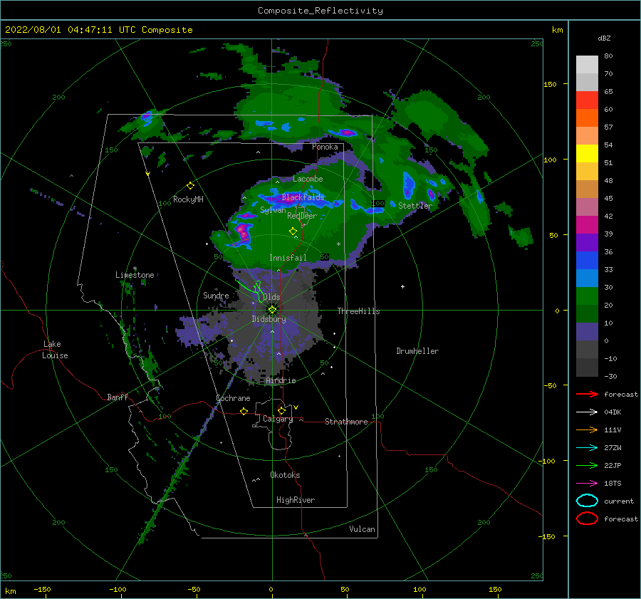
Task: Click the white 65-70 dBZ color swatch
Action: pos(587,82)
